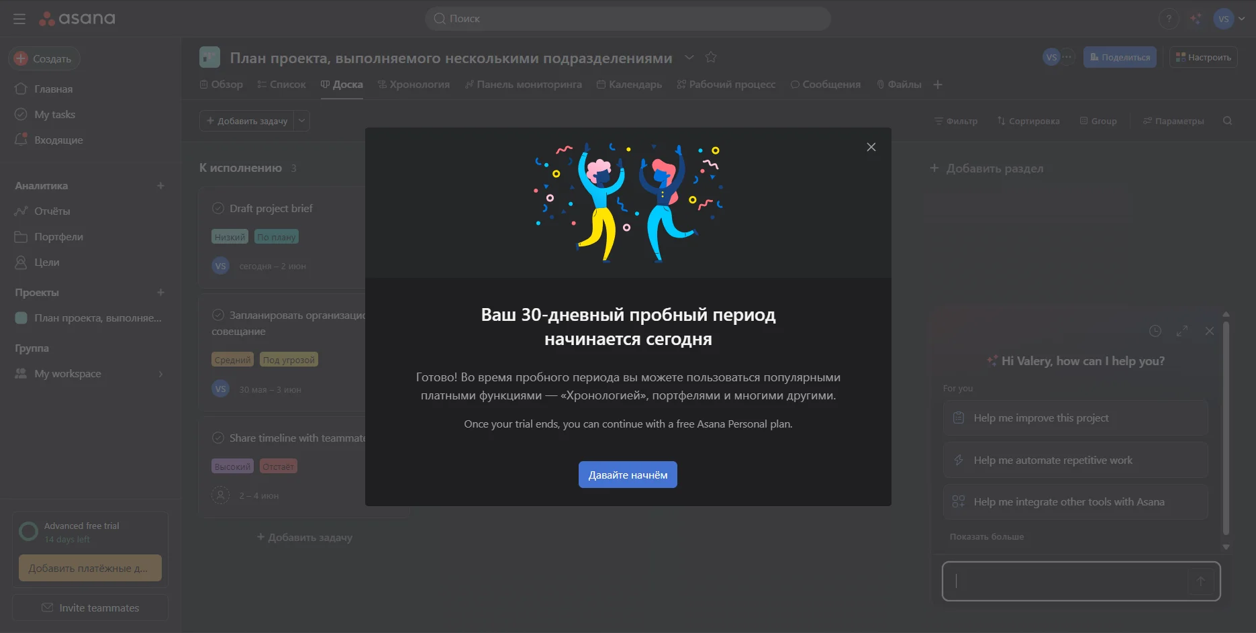Click Добавить раздел
1256x633 pixels.
pyautogui.click(x=986, y=168)
